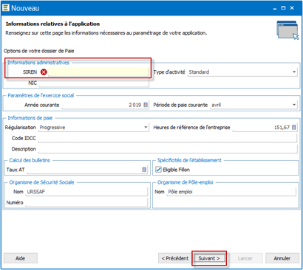Screen dimensions: 303x270
Task: Click the 'Informations administratives' group label
Action: pyautogui.click(x=38, y=63)
